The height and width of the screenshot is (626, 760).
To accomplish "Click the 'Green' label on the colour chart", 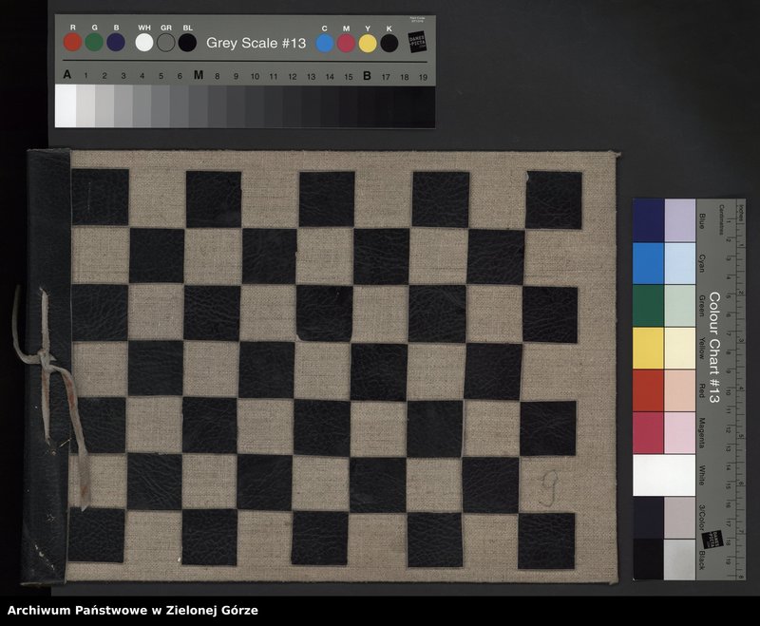I will click(x=701, y=306).
